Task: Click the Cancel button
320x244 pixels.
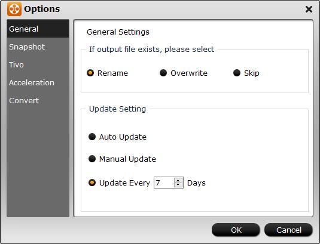Action: click(x=288, y=230)
